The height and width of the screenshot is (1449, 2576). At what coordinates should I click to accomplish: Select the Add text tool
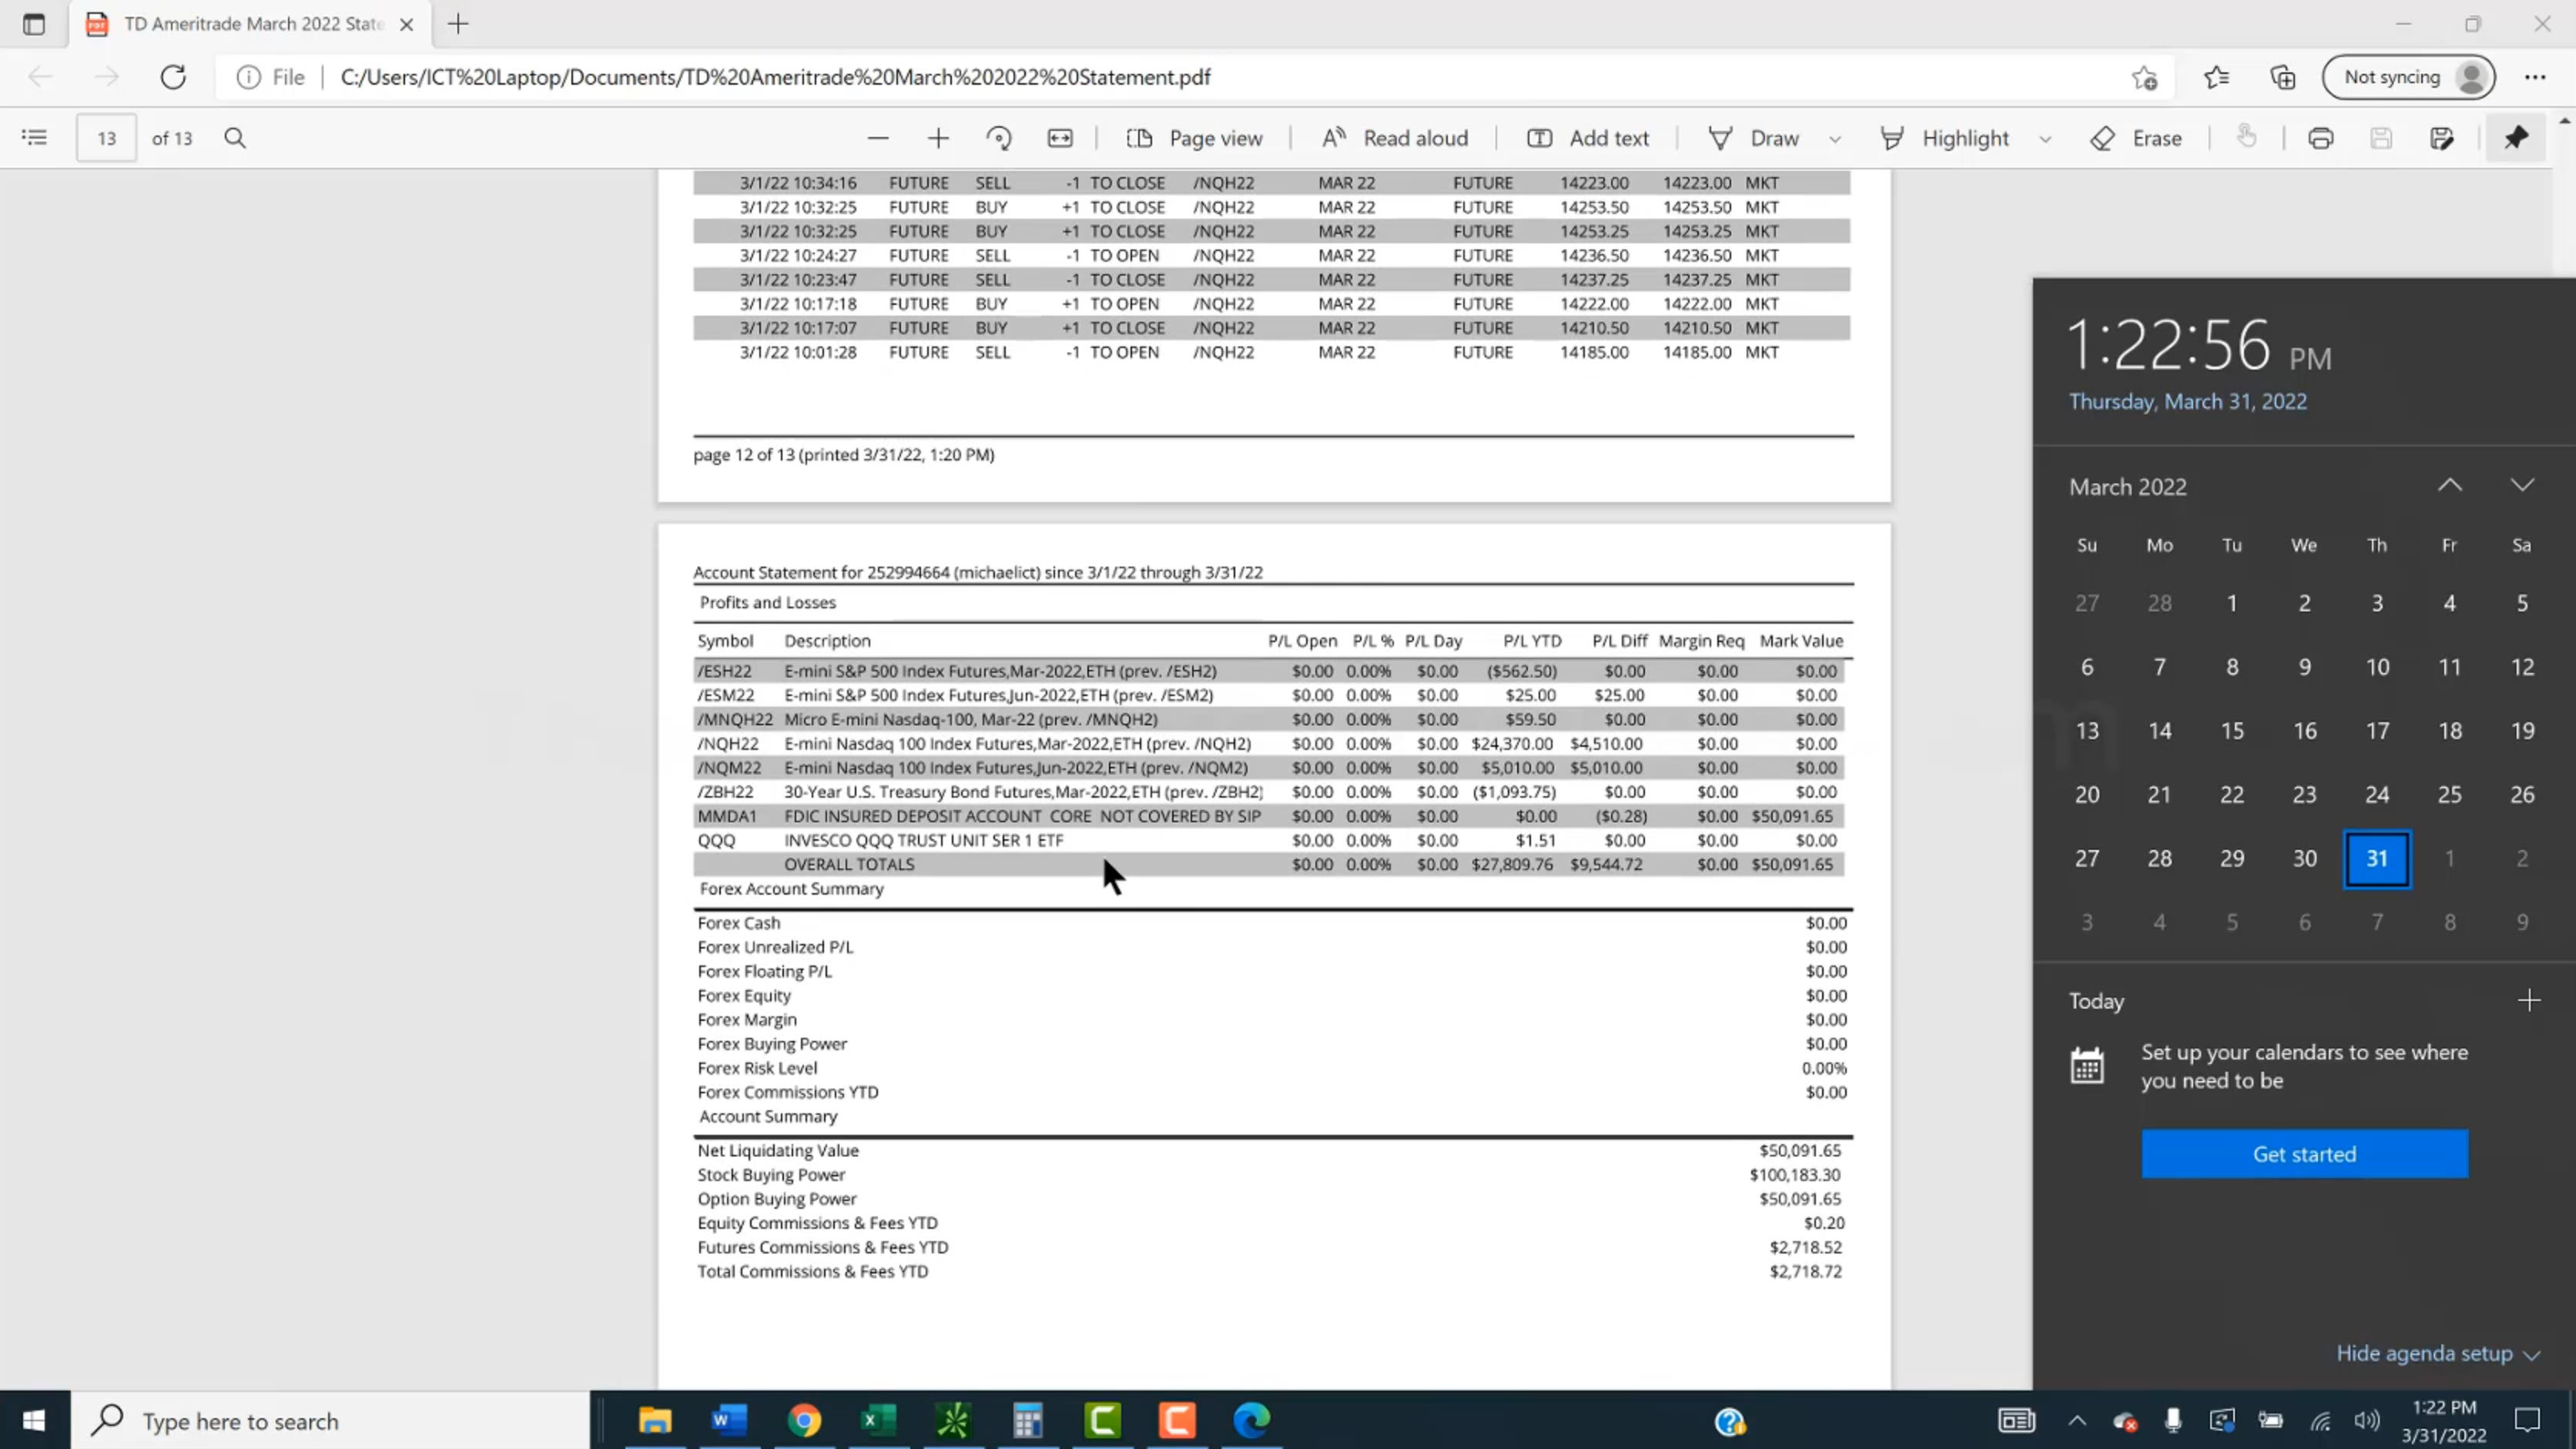[x=1588, y=138]
